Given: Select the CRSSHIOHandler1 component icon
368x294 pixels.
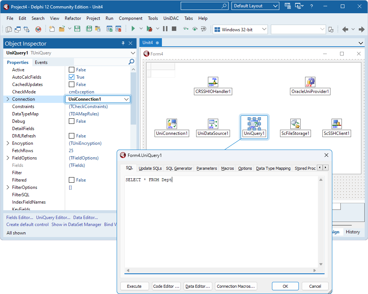Looking at the screenshot, I should tap(213, 82).
